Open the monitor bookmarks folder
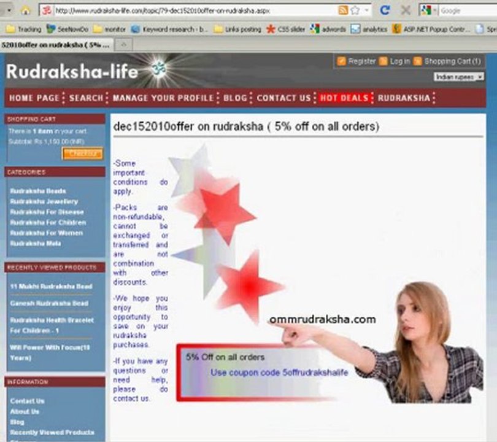Image resolution: width=497 pixels, height=442 pixels. point(109,29)
